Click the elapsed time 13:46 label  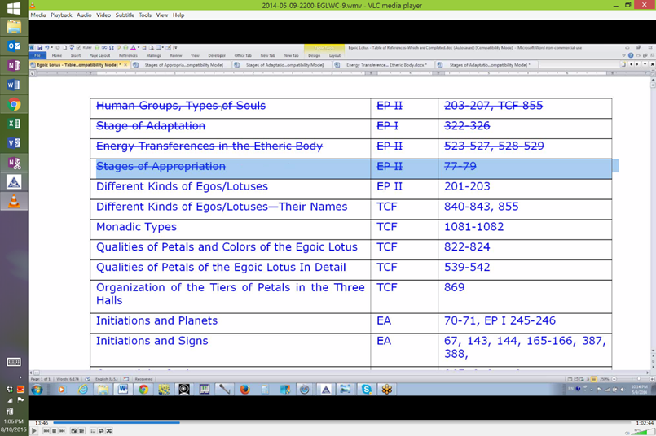pos(42,423)
